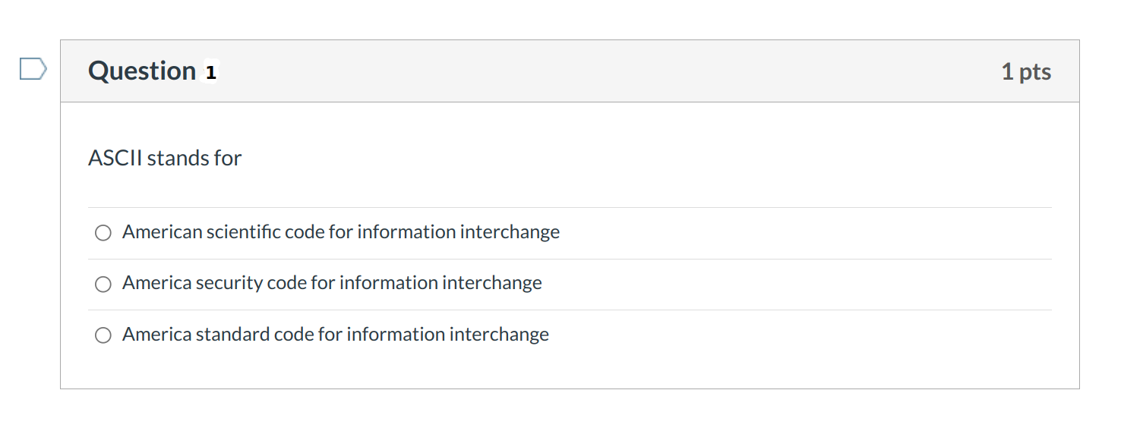The image size is (1121, 431).
Task: Click the word 'ASCII' in the prompt
Action: click(x=115, y=159)
